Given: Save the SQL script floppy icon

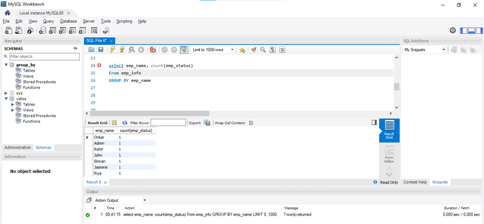Looking at the screenshot, I should (101, 49).
